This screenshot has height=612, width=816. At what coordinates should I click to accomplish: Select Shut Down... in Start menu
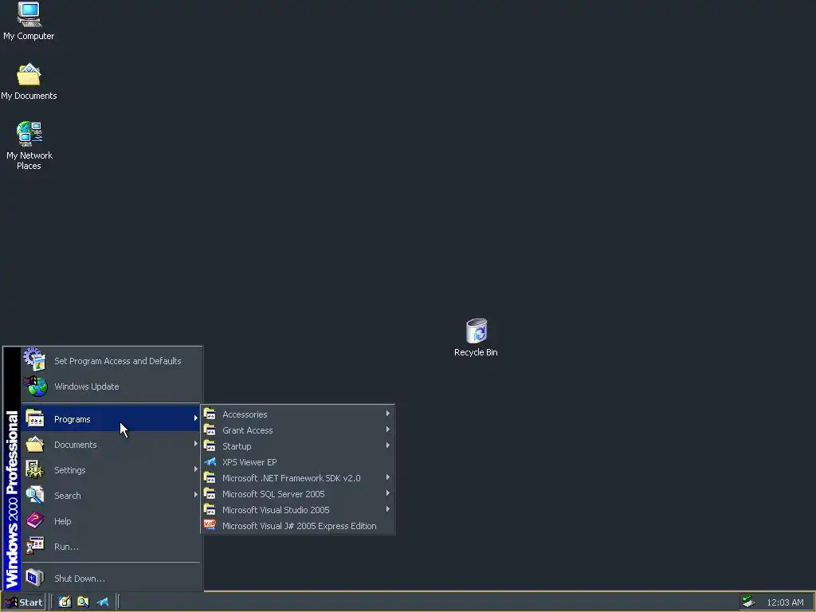pyautogui.click(x=112, y=579)
